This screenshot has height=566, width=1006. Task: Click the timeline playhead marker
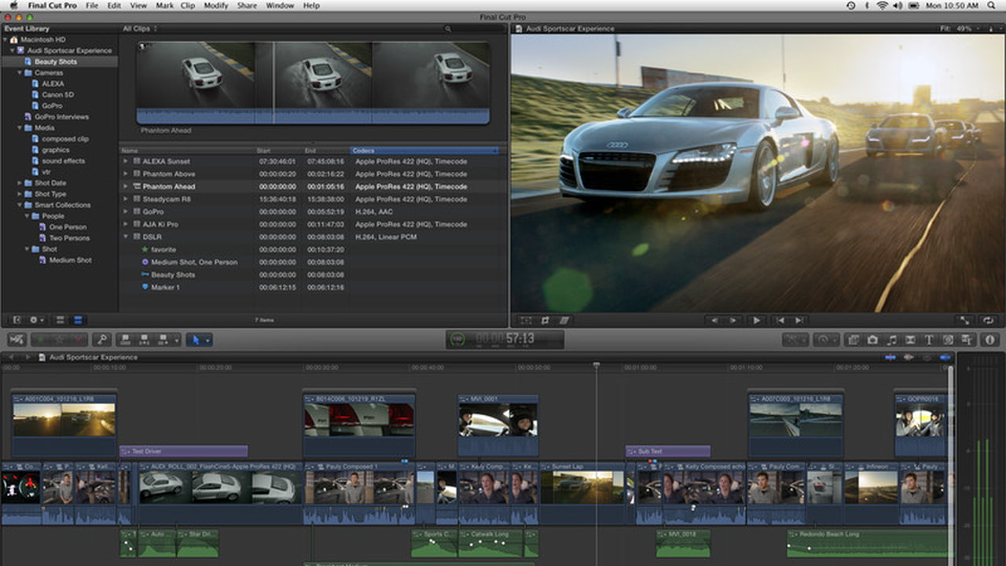click(x=597, y=366)
